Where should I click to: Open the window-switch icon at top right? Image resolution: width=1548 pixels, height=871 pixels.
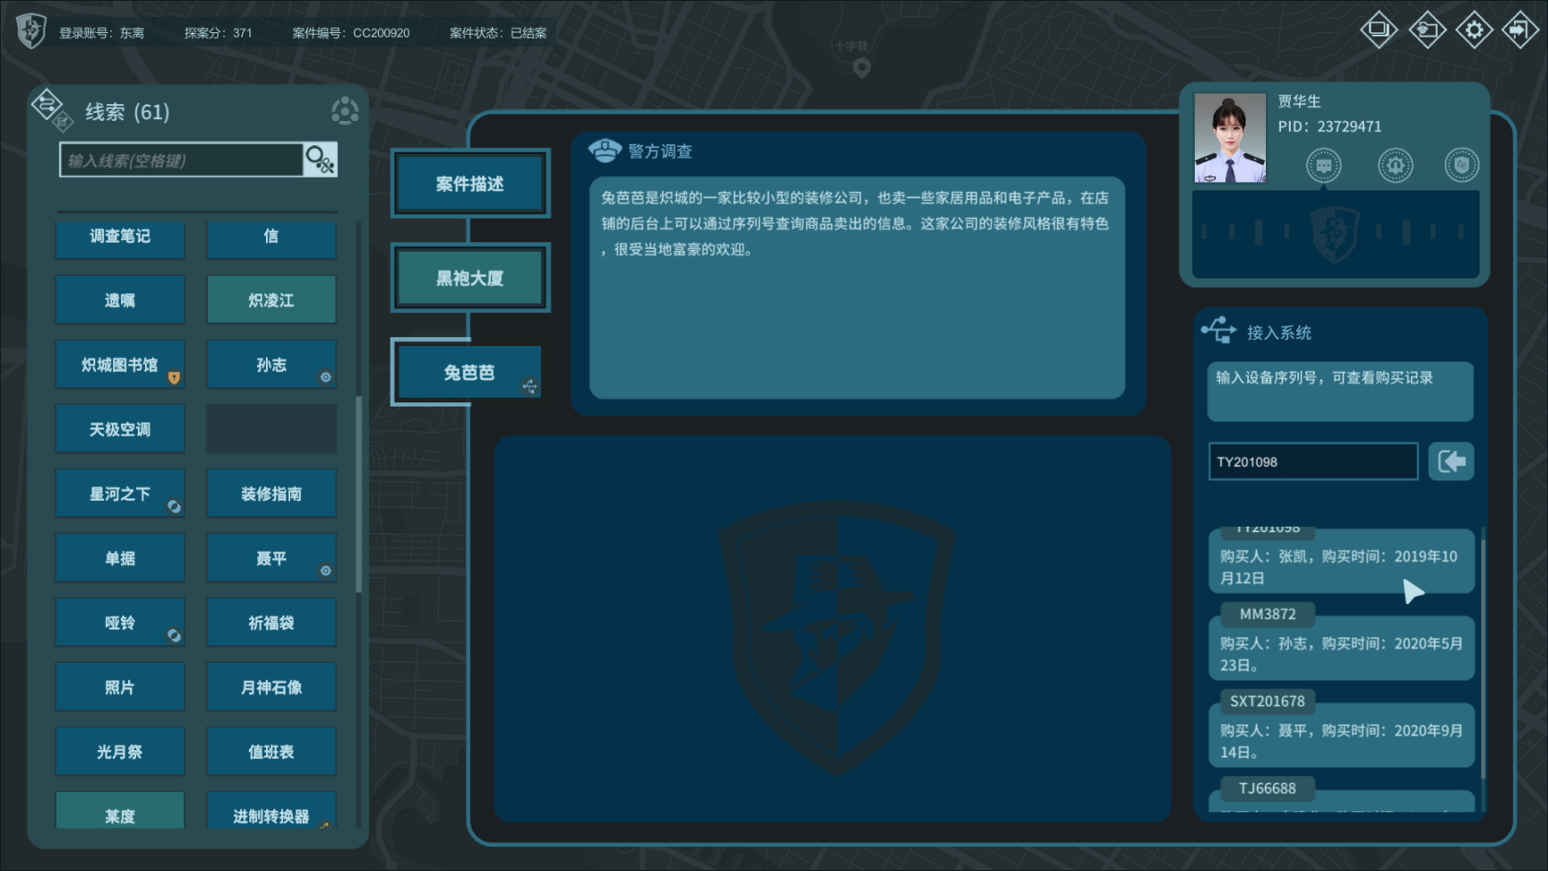point(1380,30)
